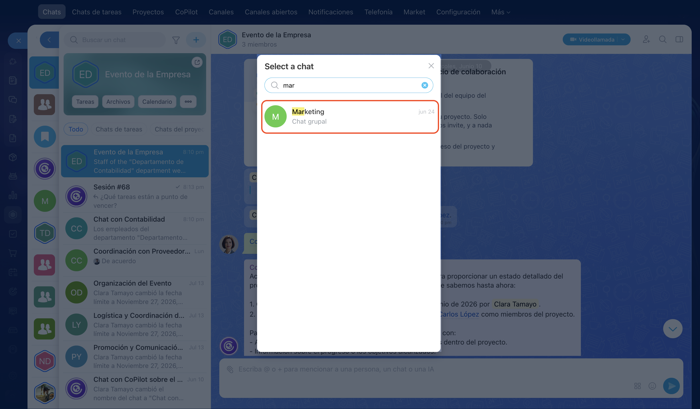Open the Telefonía tab
This screenshot has height=409, width=700.
click(378, 12)
